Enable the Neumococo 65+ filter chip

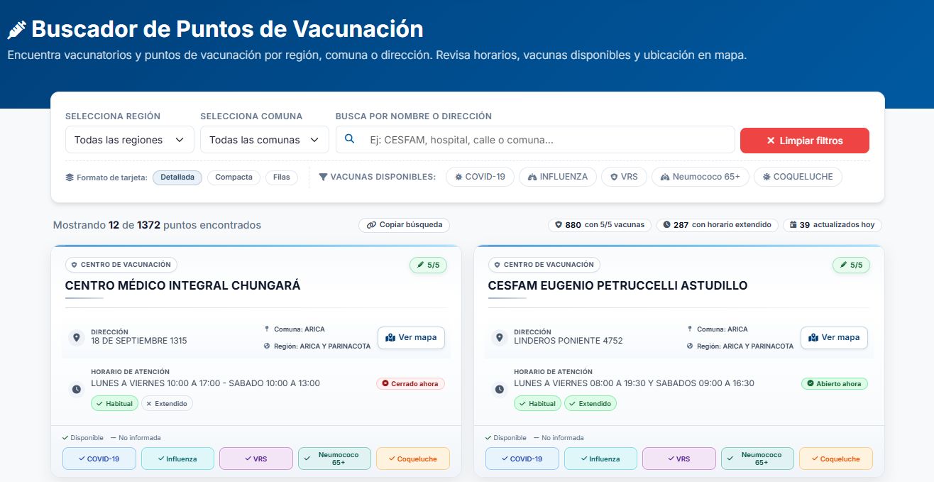tap(700, 176)
